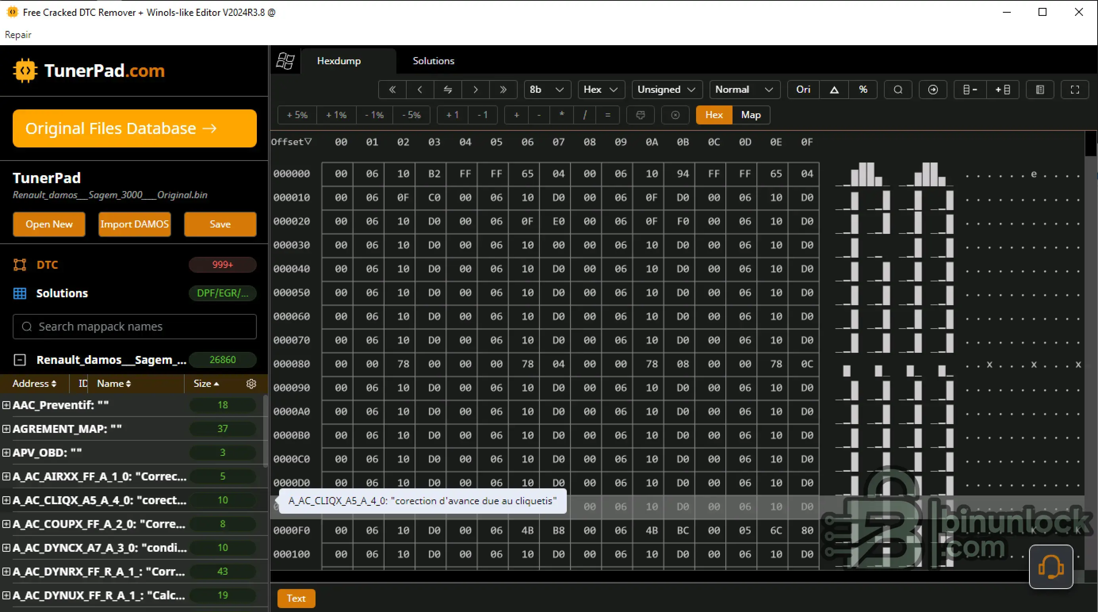Screen dimensions: 1098x612
Task: Expand the A_AC_DYNRX_FF_R_A_1_ tree node
Action: pyautogui.click(x=6, y=572)
